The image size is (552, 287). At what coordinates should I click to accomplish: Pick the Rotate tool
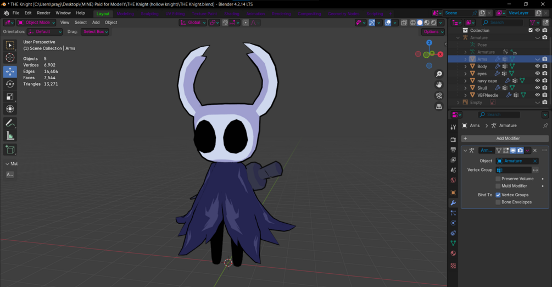click(10, 84)
